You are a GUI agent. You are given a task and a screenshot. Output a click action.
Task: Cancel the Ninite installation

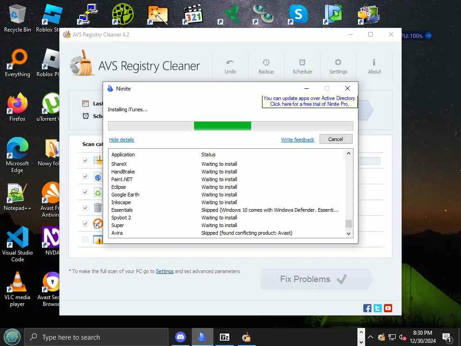coord(336,139)
